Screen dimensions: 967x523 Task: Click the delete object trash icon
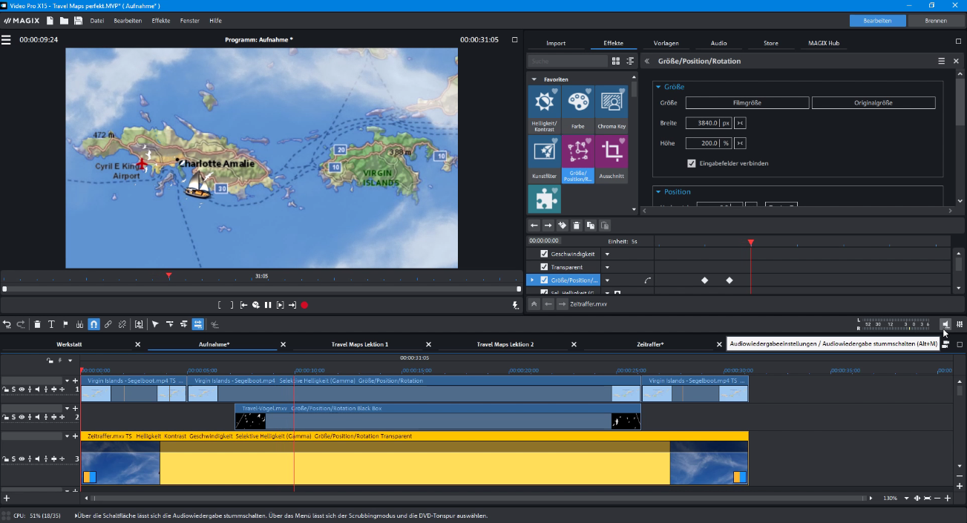click(x=37, y=324)
